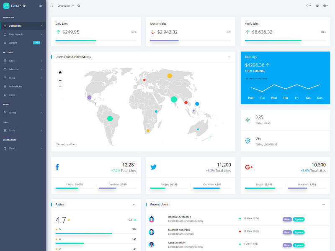
Task: Click the Facebook icon on the likes card
Action: pyautogui.click(x=57, y=167)
